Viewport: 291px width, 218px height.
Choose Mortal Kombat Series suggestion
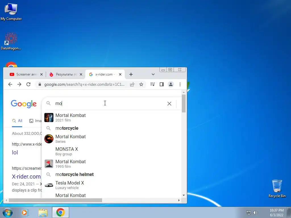tap(111, 139)
